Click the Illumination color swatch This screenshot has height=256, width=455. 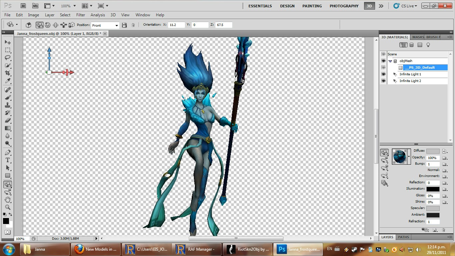coord(433,189)
